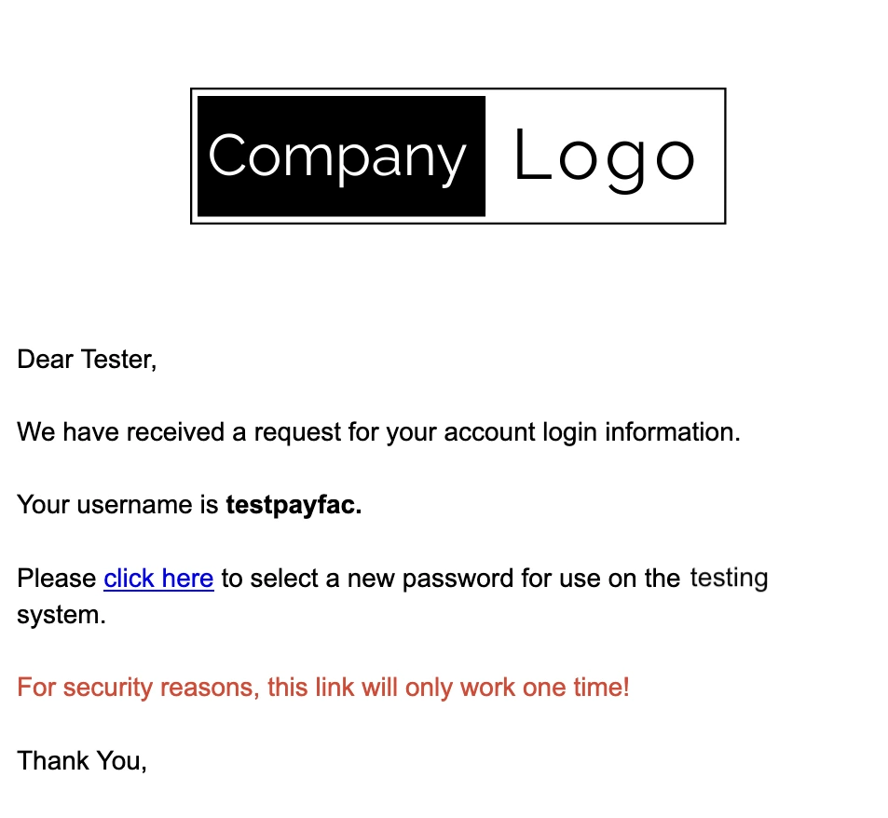Open the "click here" password reset link
The width and height of the screenshot is (888, 818).
(x=158, y=579)
